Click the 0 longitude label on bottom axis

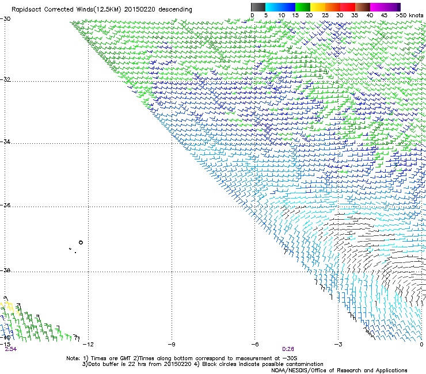coord(421,344)
